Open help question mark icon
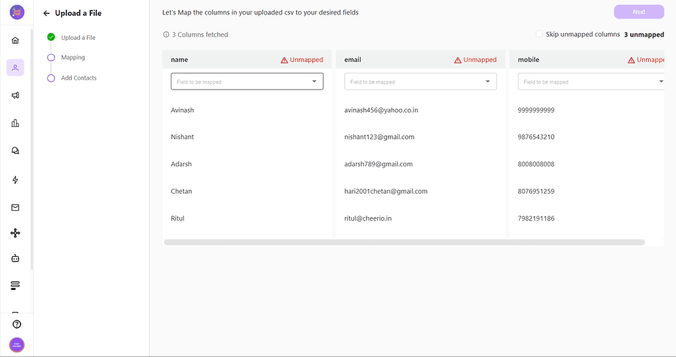 click(x=17, y=324)
